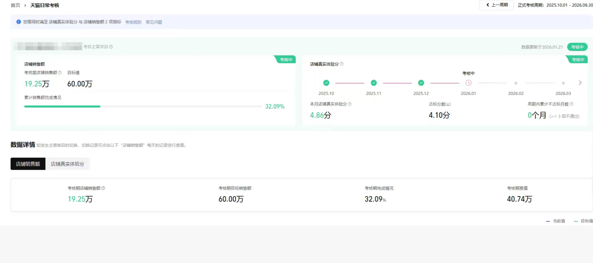Switch to the 店铺真实体验分 tab
Viewport: 593px width, 263px height.
tap(67, 164)
